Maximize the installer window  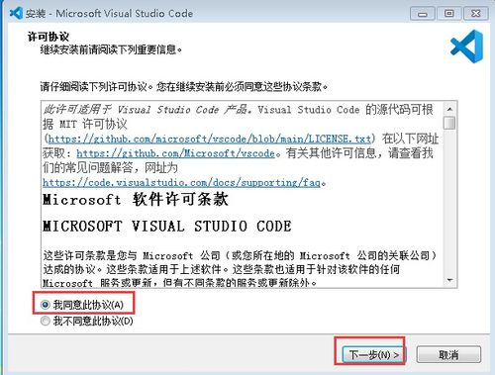click(448, 14)
